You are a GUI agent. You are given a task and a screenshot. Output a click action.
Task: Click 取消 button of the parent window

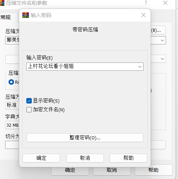pyautogui.click(x=112, y=170)
